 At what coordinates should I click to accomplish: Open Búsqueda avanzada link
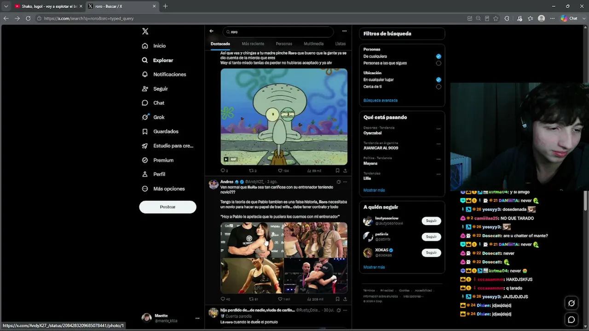381,100
